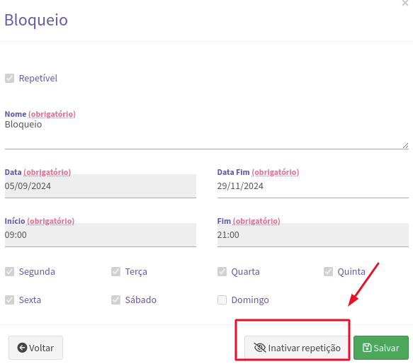413x364 pixels.
Task: Uncheck the Sábado checkbox
Action: [x=115, y=300]
